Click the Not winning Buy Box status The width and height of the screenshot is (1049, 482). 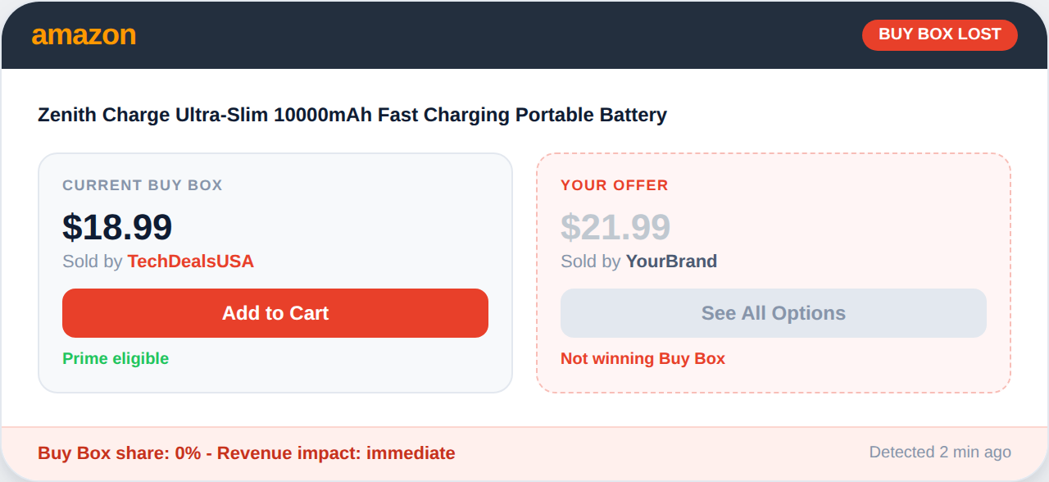click(x=643, y=358)
